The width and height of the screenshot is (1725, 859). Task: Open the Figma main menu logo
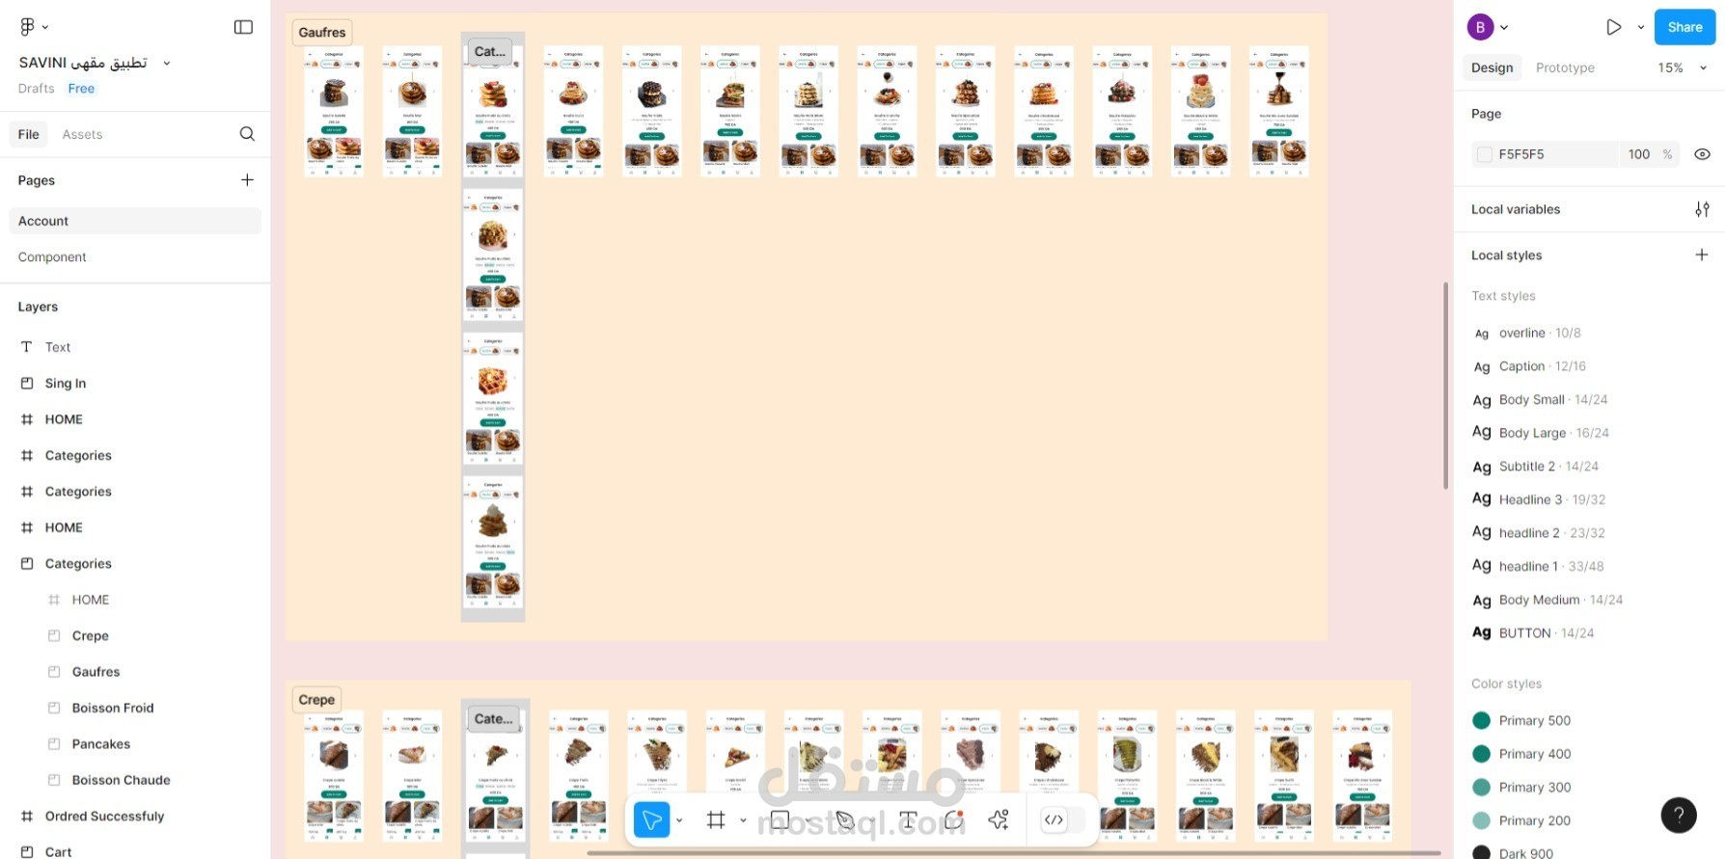(x=27, y=27)
